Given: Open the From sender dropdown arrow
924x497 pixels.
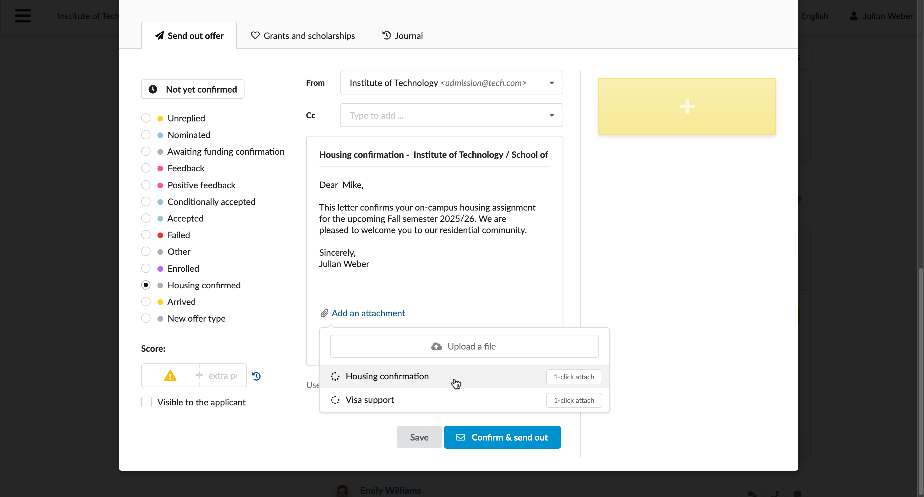Looking at the screenshot, I should [552, 83].
